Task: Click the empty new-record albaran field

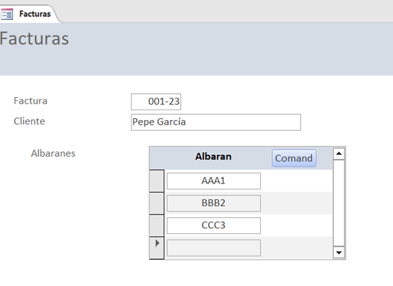Action: (x=214, y=248)
